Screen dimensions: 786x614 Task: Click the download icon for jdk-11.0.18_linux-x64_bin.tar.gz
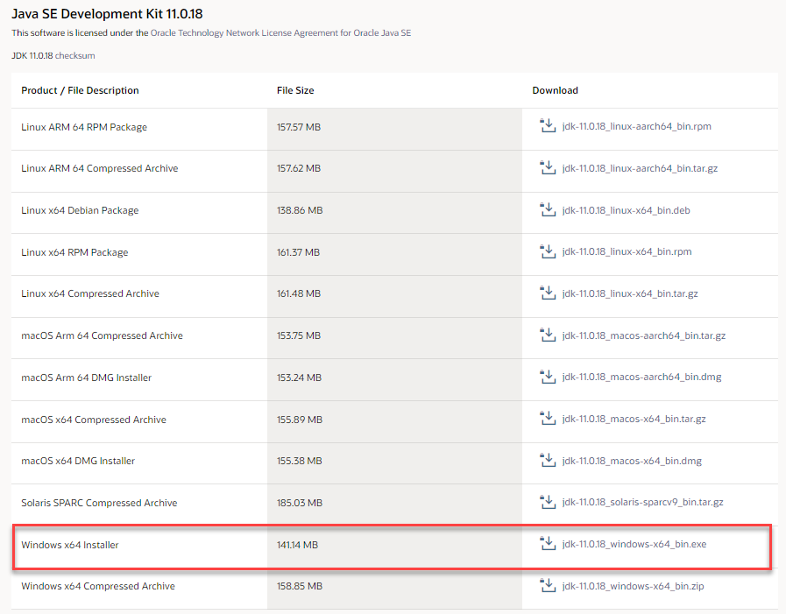[548, 293]
